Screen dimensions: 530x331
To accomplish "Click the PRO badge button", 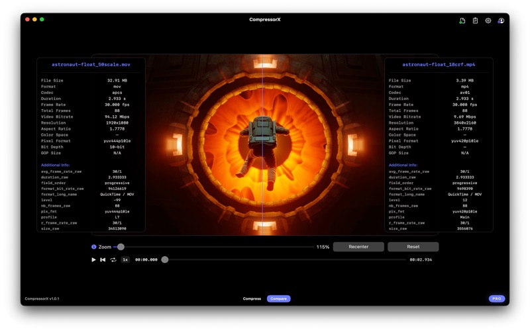I will click(x=496, y=299).
